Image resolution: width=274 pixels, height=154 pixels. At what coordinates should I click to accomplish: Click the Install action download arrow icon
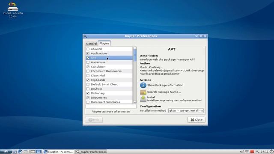coord(143,98)
